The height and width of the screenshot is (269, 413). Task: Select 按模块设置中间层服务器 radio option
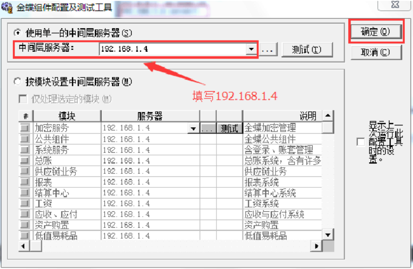tap(17, 82)
